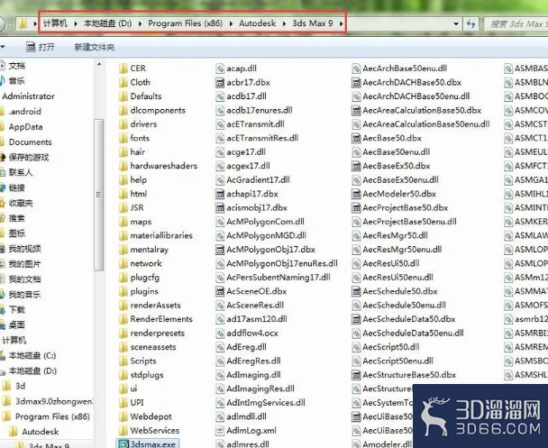This screenshot has width=548, height=448.
Task: Open the hardwareshaders folder icon
Action: [123, 166]
